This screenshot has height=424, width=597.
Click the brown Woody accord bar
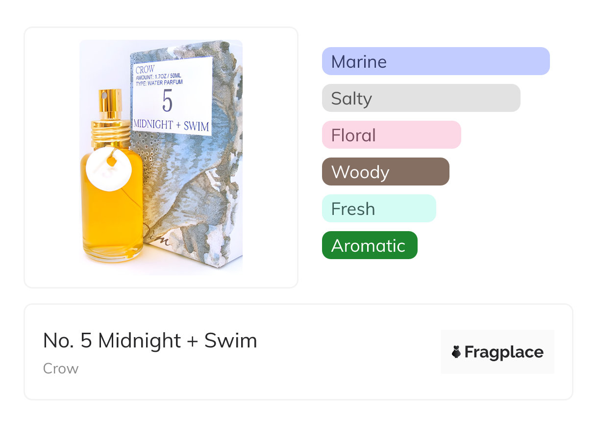click(385, 172)
